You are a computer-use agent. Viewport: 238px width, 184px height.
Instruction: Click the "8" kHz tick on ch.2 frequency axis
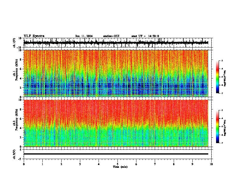[21, 109]
